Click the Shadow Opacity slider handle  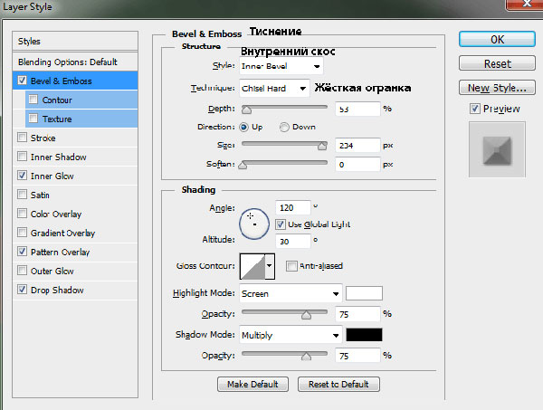click(306, 357)
